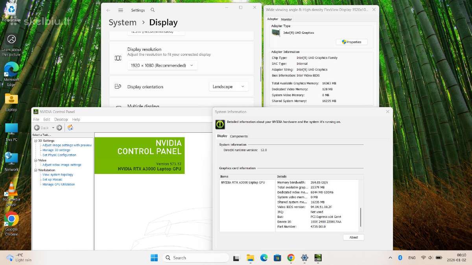This screenshot has width=472, height=265.
Task: Open Adjust image settings with preview
Action: 67,145
